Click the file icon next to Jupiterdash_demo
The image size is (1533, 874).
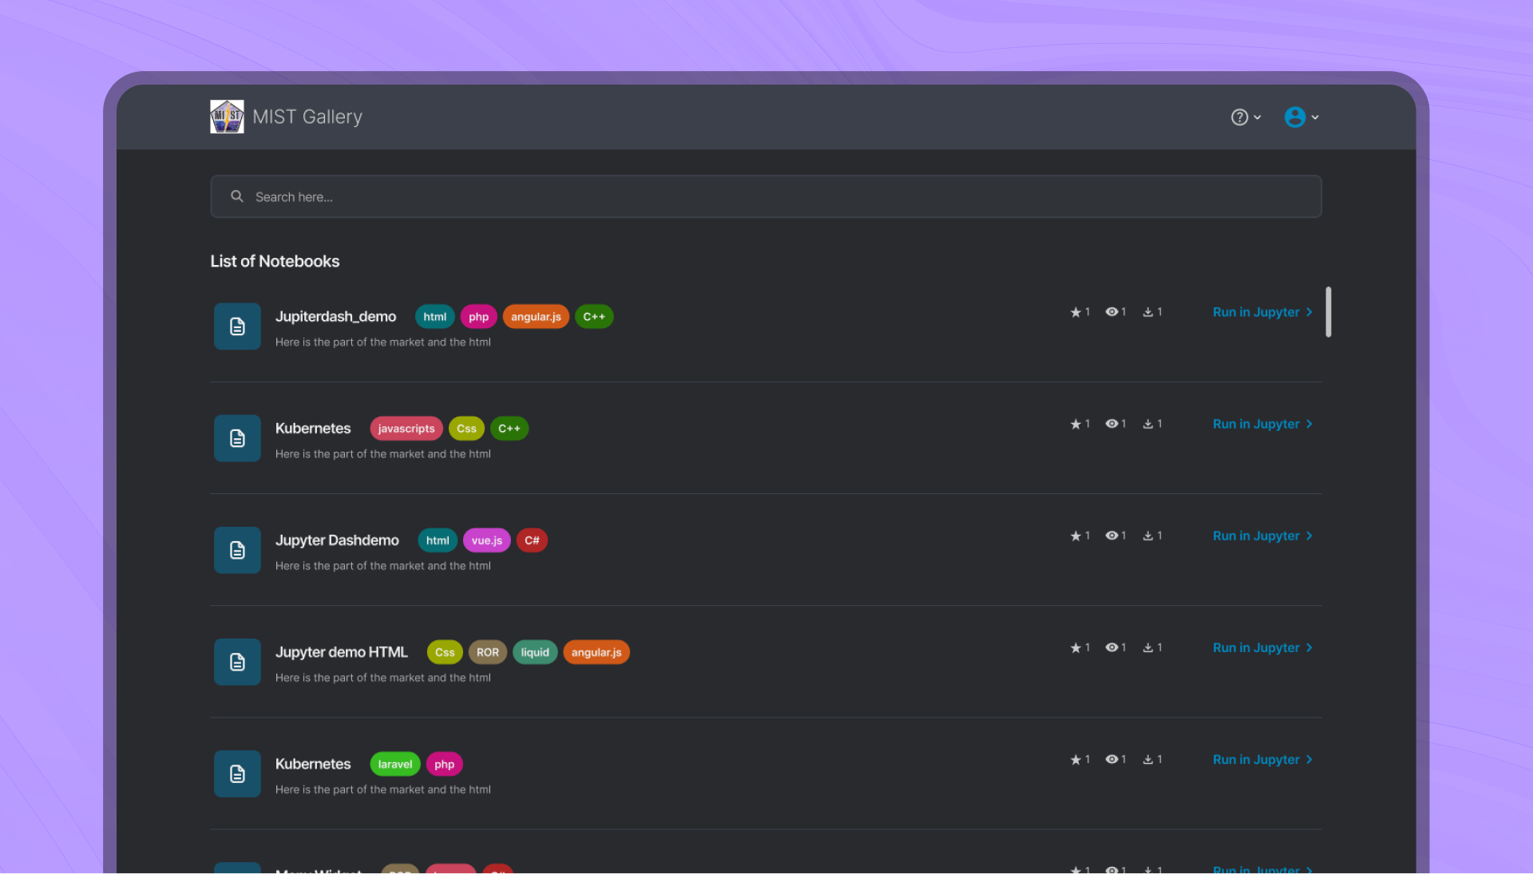click(x=236, y=326)
